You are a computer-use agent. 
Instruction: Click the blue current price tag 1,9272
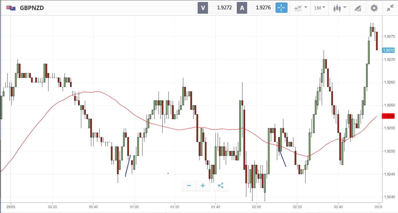tap(388, 50)
